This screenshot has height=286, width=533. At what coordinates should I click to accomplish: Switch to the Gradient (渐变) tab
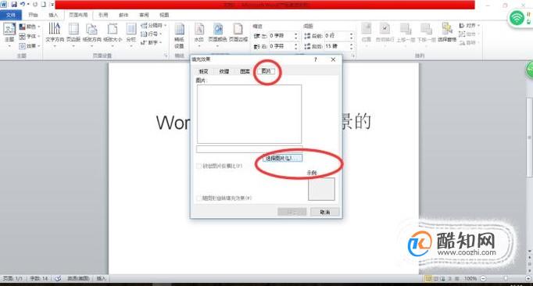(x=203, y=71)
